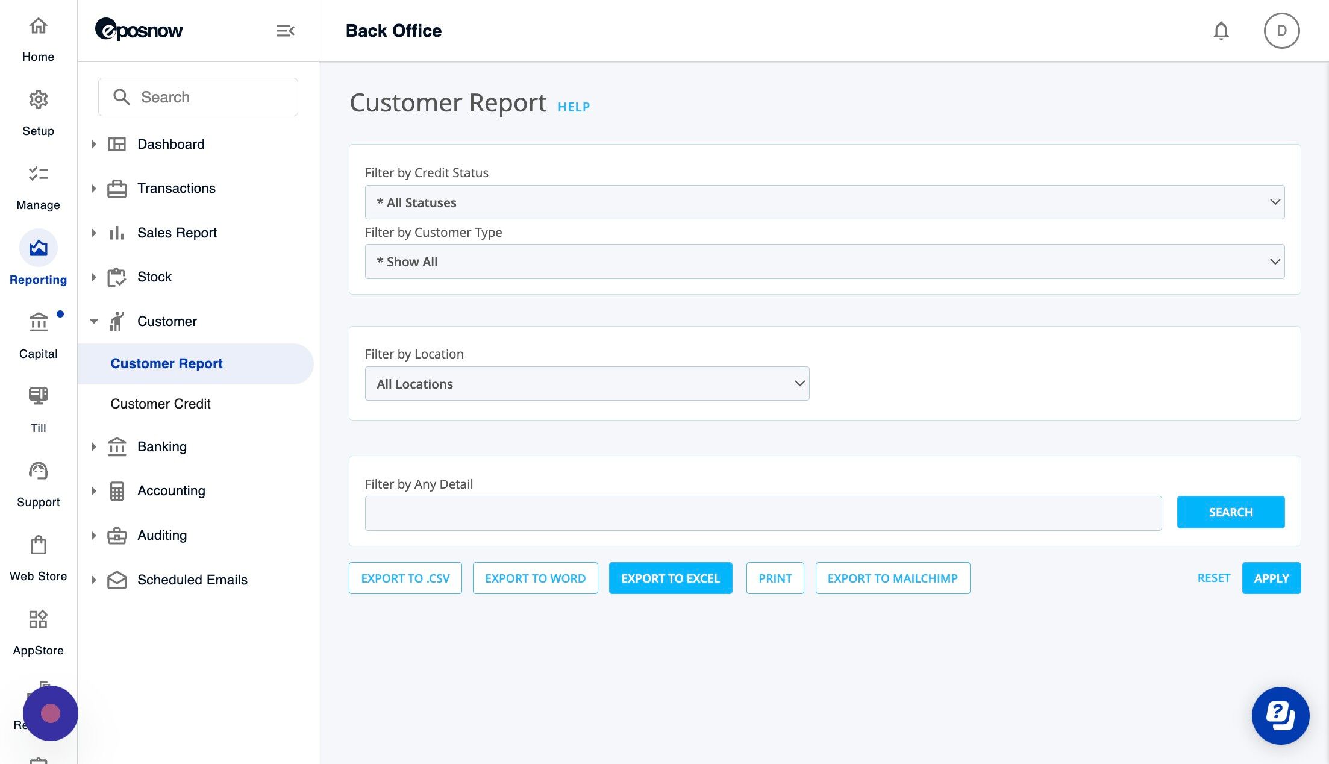Go to Home in left rail

[x=38, y=37]
